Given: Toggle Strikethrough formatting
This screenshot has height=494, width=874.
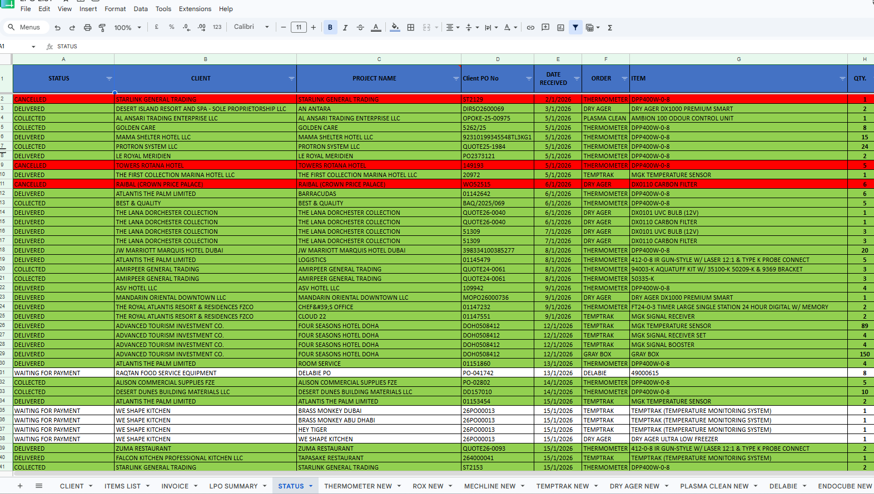Looking at the screenshot, I should 360,27.
